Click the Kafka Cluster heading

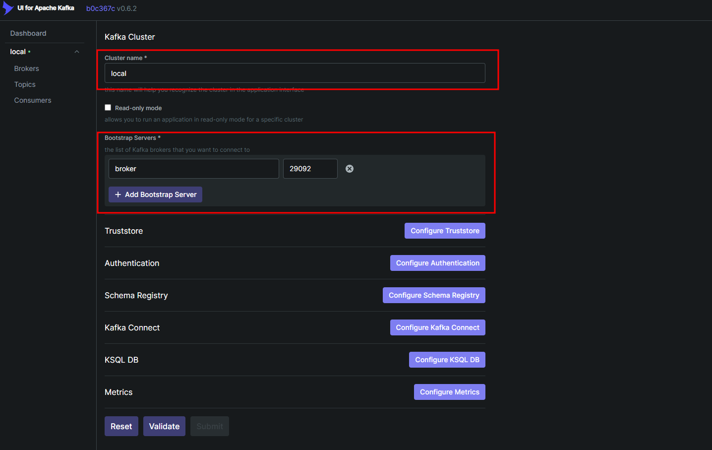130,37
